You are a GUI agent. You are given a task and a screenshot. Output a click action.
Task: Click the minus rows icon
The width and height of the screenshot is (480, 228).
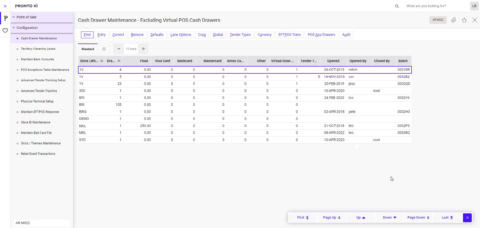pyautogui.click(x=119, y=49)
